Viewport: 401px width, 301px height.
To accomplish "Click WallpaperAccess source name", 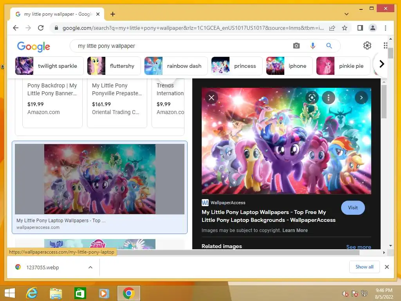I will pyautogui.click(x=228, y=203).
